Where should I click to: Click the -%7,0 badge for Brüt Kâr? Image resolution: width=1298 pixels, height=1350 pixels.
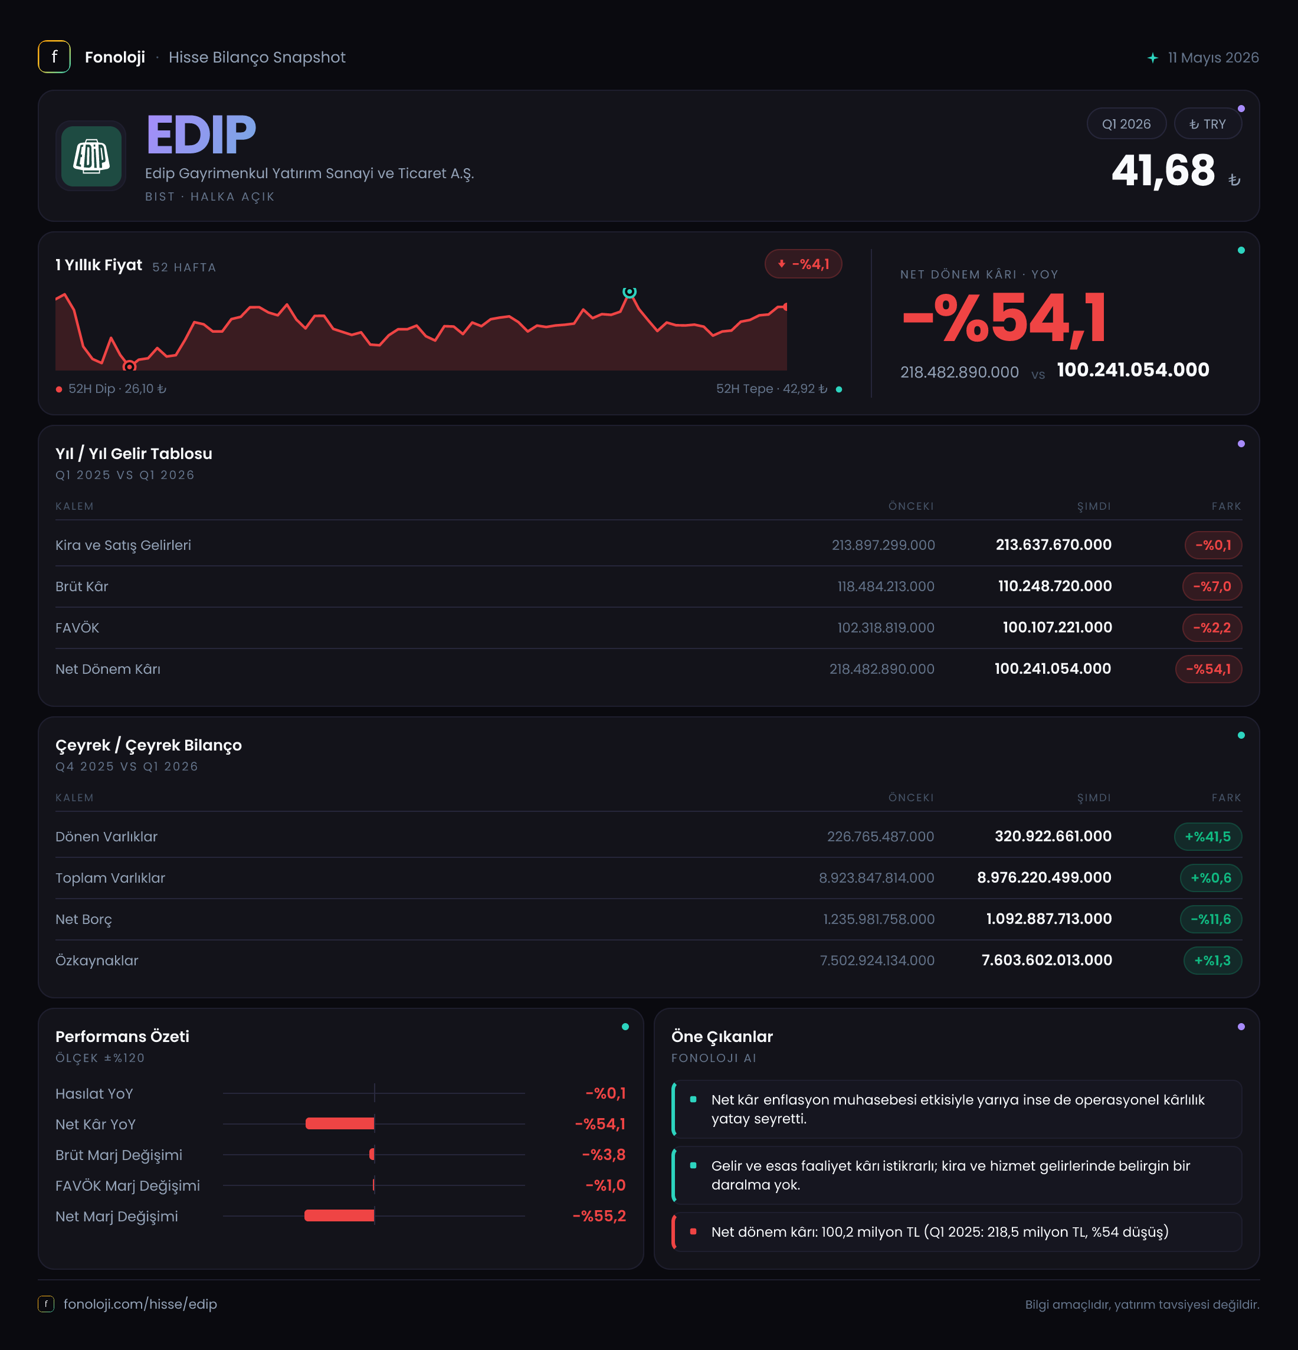coord(1212,586)
